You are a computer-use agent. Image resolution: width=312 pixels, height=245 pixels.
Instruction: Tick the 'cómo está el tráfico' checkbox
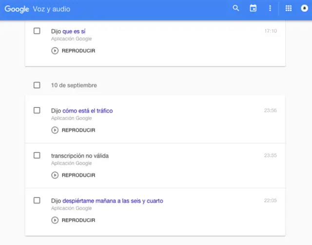(37, 111)
